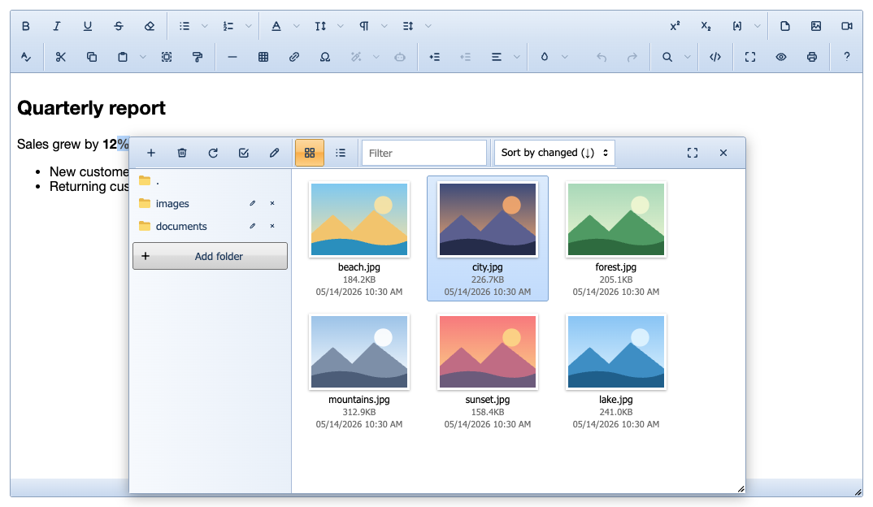This screenshot has height=507, width=873.
Task: Copy selection to clipboard
Action: [x=92, y=57]
